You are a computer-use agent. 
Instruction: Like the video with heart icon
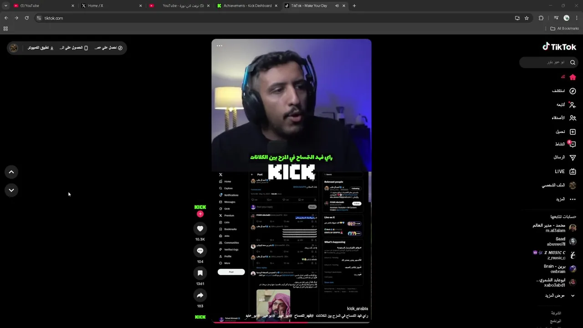[x=200, y=228]
